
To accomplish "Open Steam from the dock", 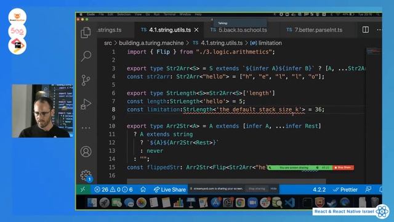I will [332, 203].
